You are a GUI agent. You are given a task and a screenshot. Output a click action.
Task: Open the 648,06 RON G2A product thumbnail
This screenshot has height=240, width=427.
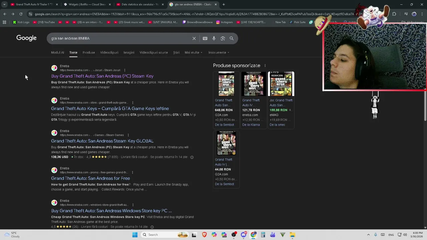click(x=226, y=84)
